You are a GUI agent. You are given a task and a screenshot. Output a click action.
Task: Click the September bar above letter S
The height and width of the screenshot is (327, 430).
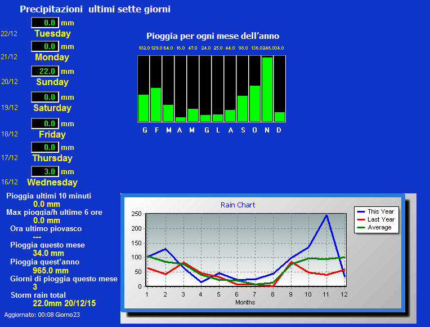tap(243, 108)
